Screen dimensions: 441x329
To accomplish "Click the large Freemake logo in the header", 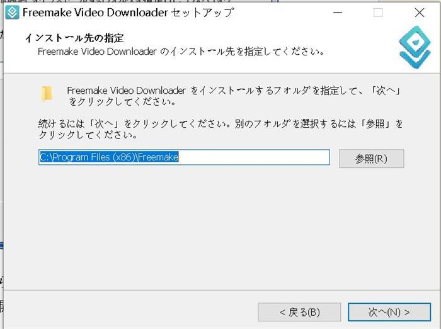I will [415, 47].
